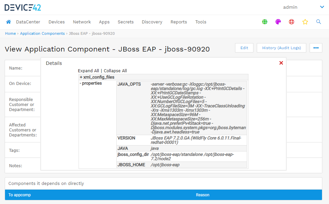The image size is (329, 204).
Task: Select the JAVA property key
Action: 123,148
